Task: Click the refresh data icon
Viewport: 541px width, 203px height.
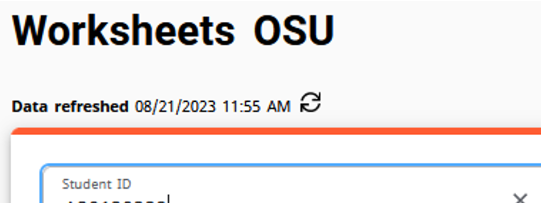Action: (x=310, y=103)
